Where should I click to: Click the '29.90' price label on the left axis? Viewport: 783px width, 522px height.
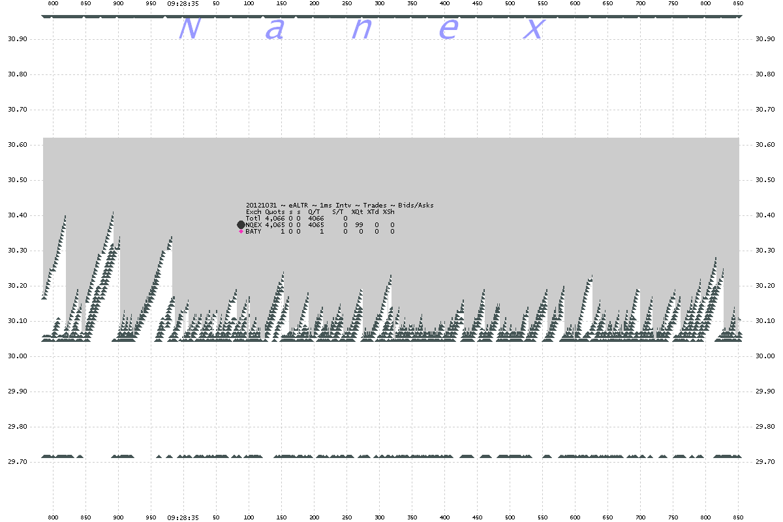click(18, 391)
